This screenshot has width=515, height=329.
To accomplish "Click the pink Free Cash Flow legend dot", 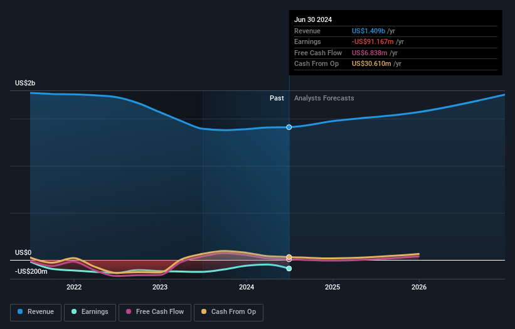I will pos(129,311).
